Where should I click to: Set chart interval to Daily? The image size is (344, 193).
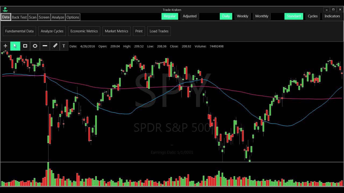point(226,16)
